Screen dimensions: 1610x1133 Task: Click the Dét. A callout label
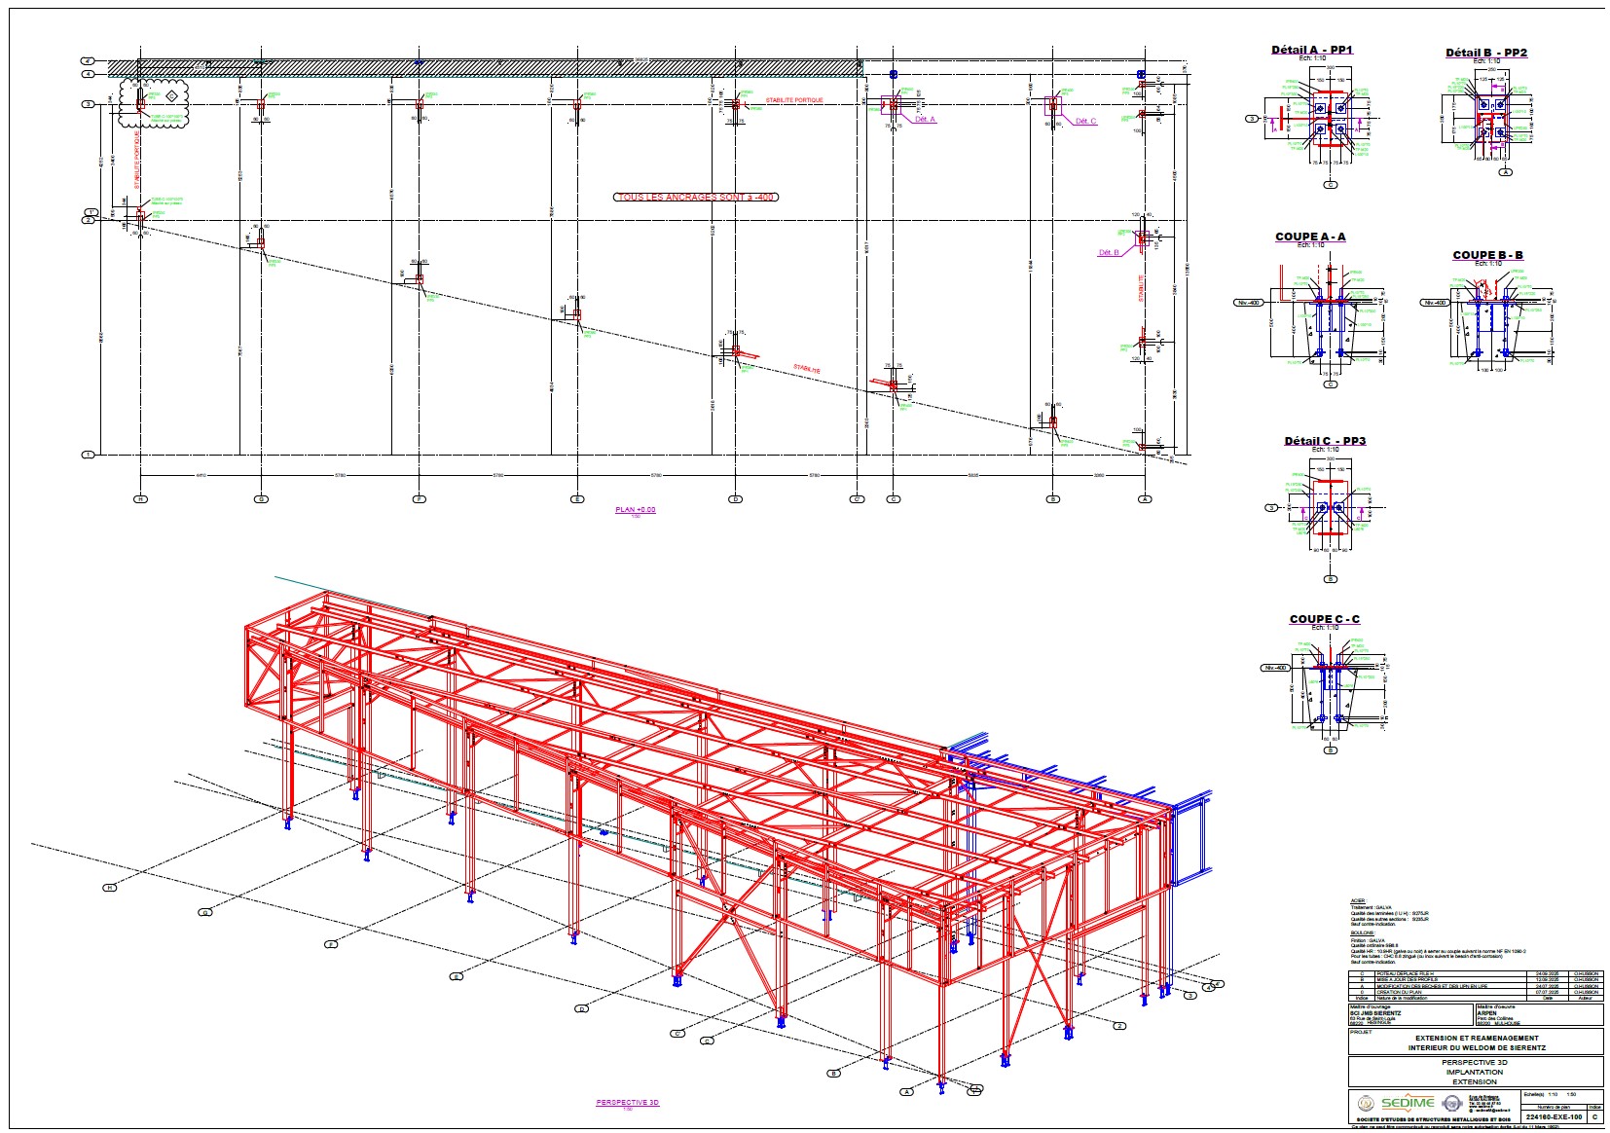coord(924,120)
